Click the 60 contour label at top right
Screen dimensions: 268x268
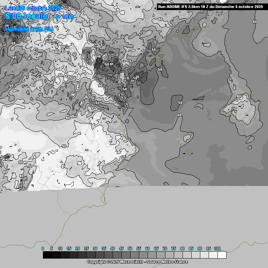[x=255, y=22]
